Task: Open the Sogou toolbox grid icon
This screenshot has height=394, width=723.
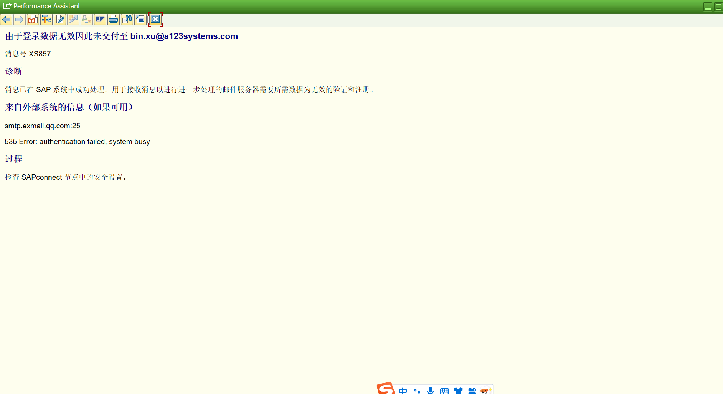Action: coord(472,391)
